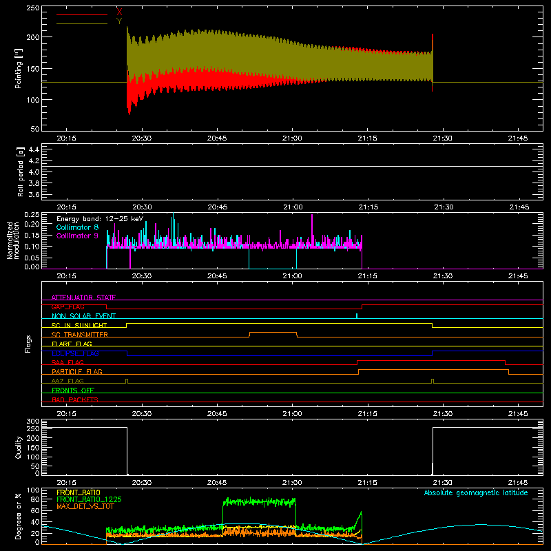Click the olive Y legend label
Image resolution: width=551 pixels, height=551 pixels.
coord(119,21)
